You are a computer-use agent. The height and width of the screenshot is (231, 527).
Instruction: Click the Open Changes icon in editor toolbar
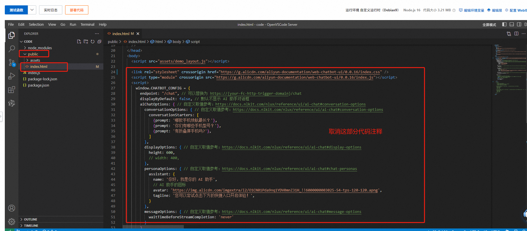point(509,34)
